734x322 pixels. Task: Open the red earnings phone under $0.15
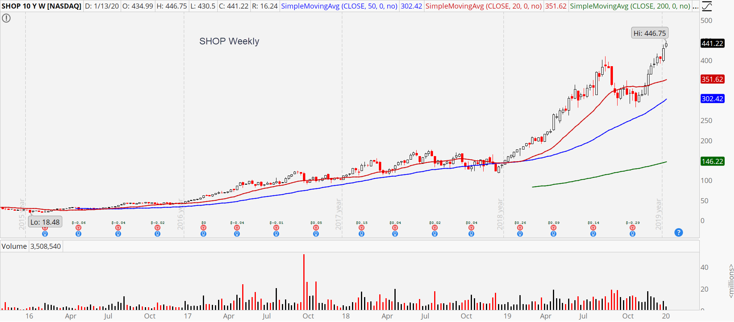[x=361, y=228]
